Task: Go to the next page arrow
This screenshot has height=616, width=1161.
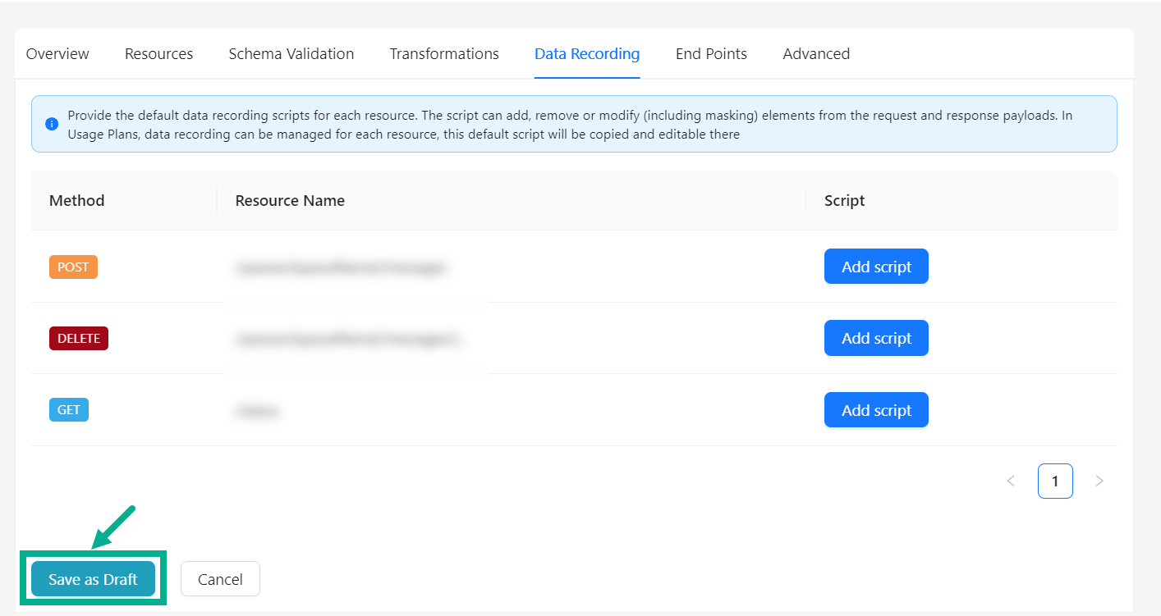Action: tap(1099, 481)
